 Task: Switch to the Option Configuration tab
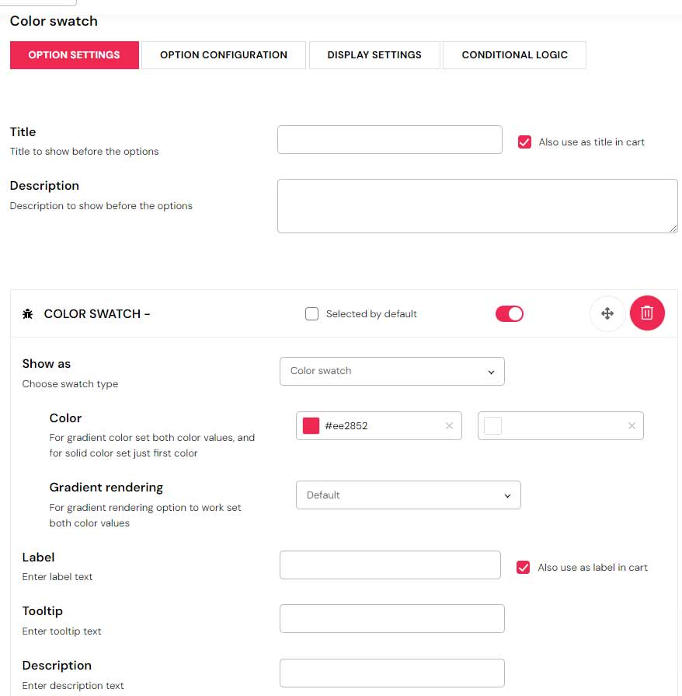(224, 55)
